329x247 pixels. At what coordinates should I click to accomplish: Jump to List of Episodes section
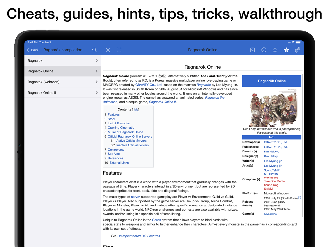pyautogui.click(x=118, y=123)
